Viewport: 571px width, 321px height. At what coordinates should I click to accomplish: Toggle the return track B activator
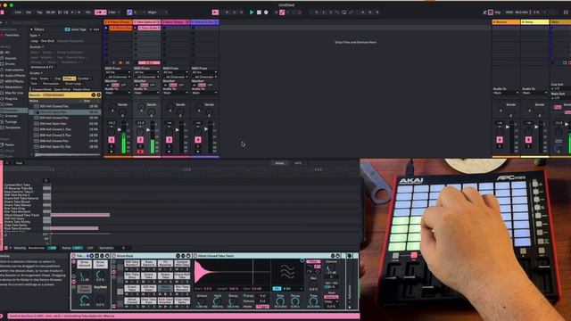pyautogui.click(x=528, y=140)
